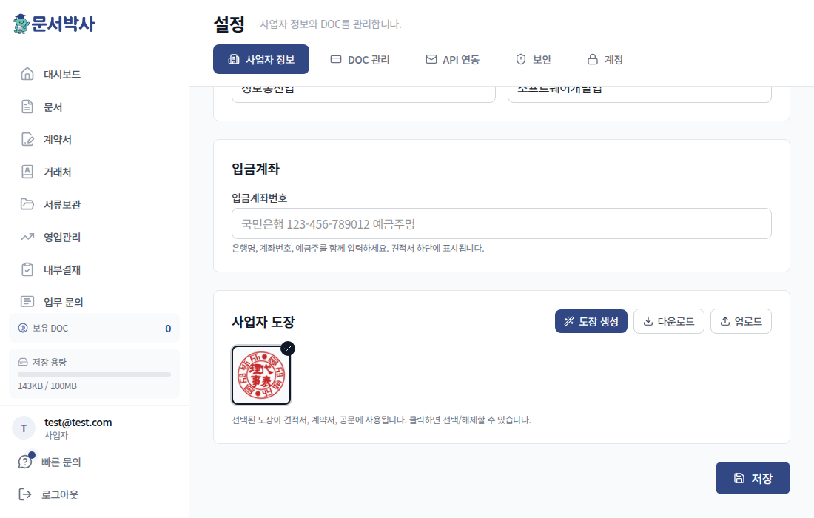Open the 대시보드 sidebar icon
Screen dimensions: 814x518
tap(26, 73)
